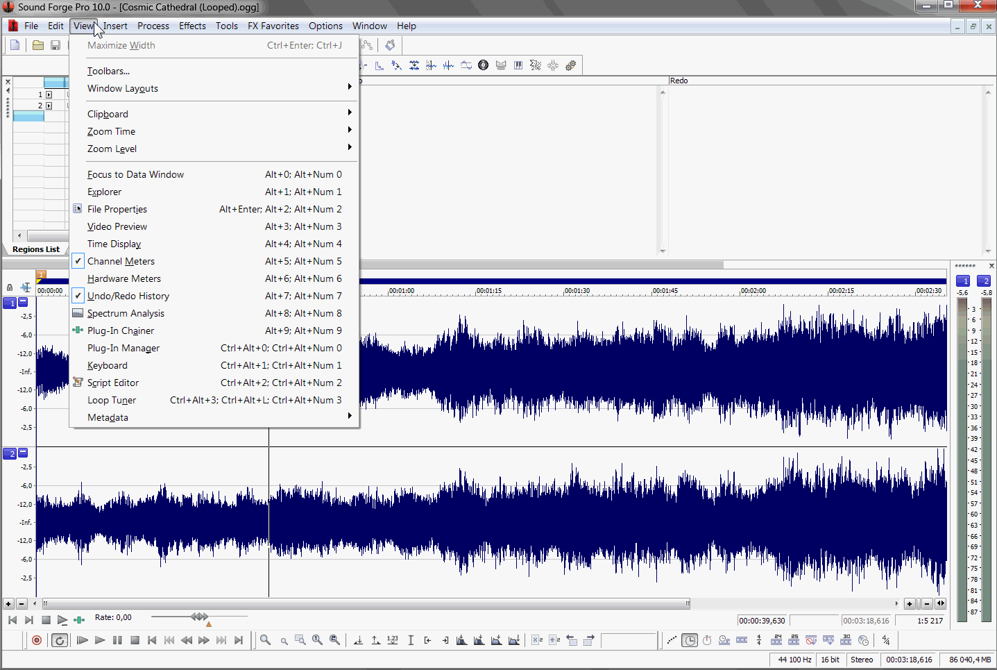
Task: Toggle channel 1 meter button
Action: (963, 281)
